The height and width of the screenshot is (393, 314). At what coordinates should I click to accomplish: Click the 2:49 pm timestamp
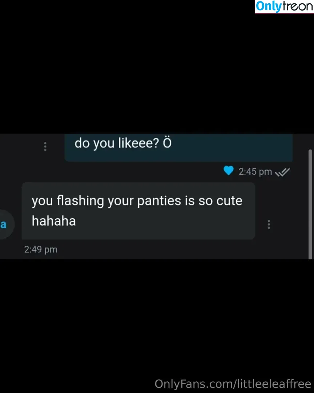(41, 250)
